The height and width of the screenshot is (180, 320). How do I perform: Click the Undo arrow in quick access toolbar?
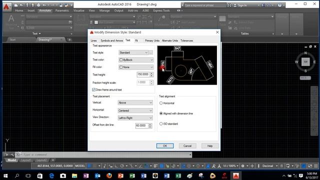pos(44,5)
